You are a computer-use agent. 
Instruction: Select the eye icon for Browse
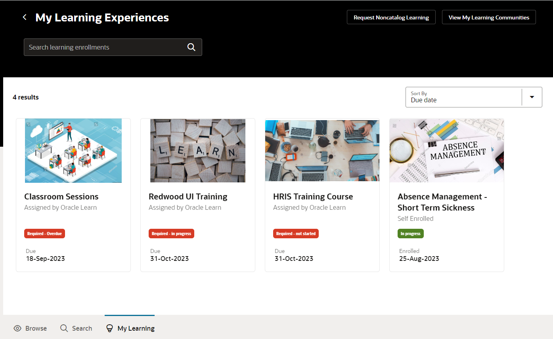coord(17,328)
